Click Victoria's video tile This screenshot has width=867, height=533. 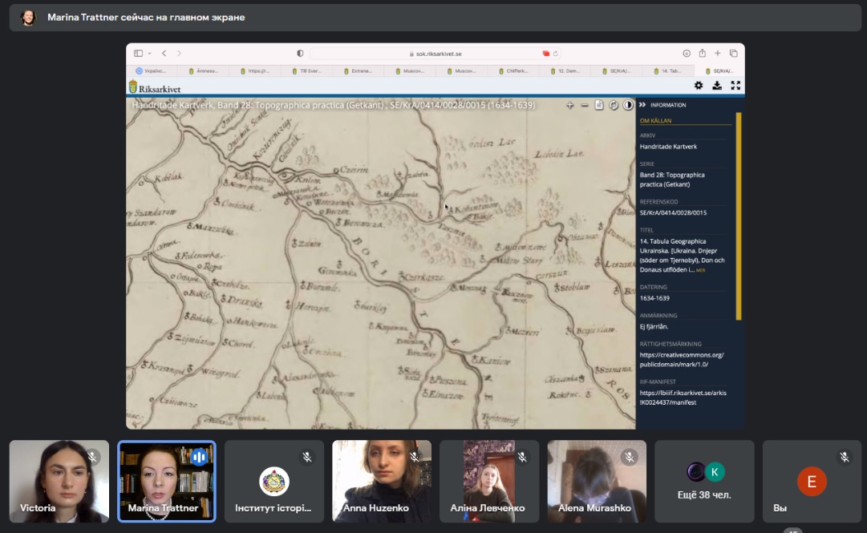[59, 481]
